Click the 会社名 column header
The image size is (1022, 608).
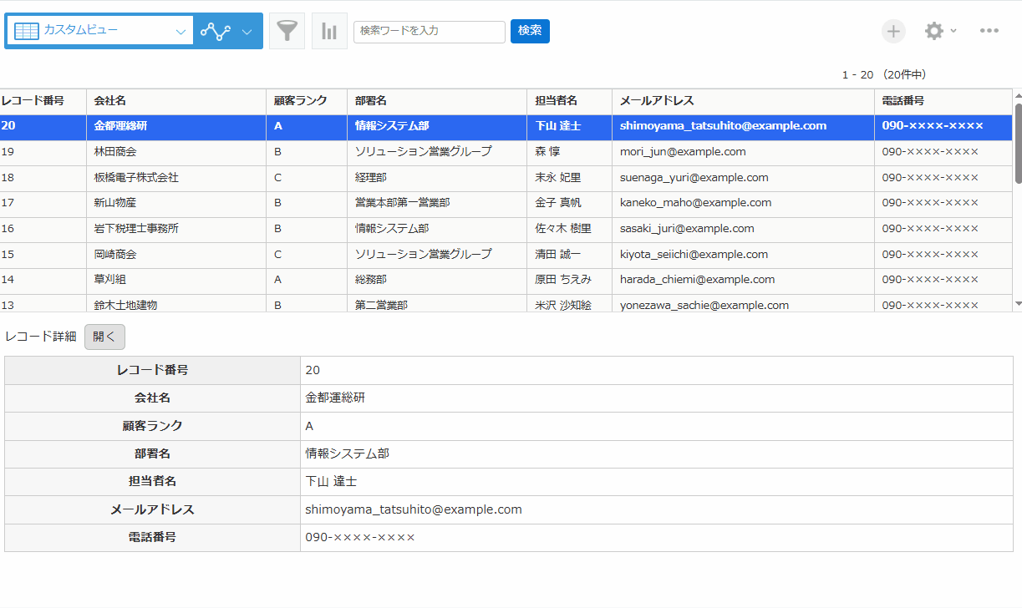click(176, 101)
